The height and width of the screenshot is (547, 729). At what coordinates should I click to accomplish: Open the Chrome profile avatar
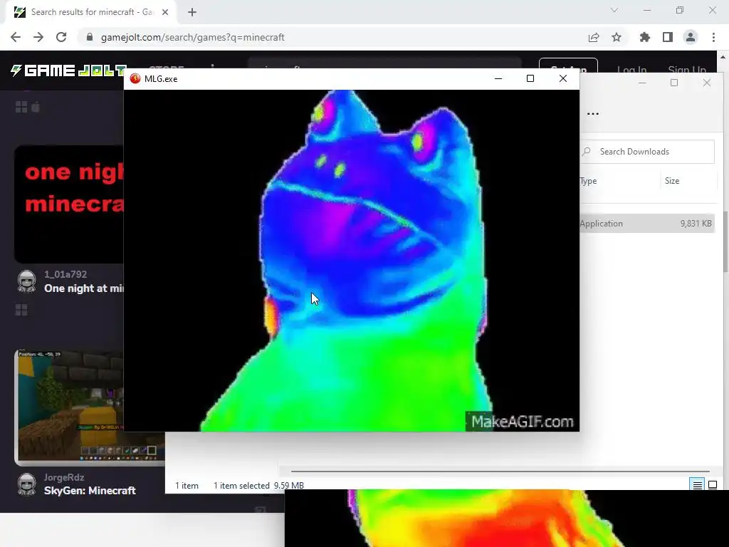point(691,37)
